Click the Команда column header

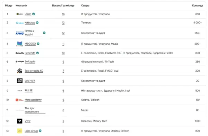[x=198, y=6]
